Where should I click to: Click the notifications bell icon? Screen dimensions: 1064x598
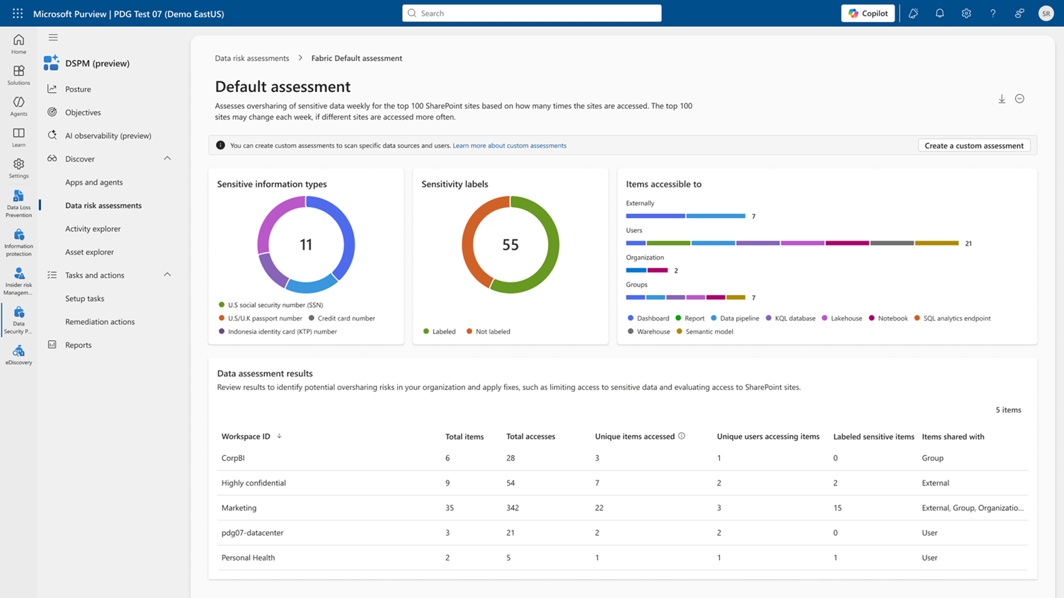[x=939, y=13]
